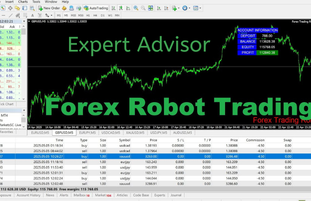This screenshot has width=311, height=201.
Task: Switch to M1 timeframe
Action: coord(59,15)
